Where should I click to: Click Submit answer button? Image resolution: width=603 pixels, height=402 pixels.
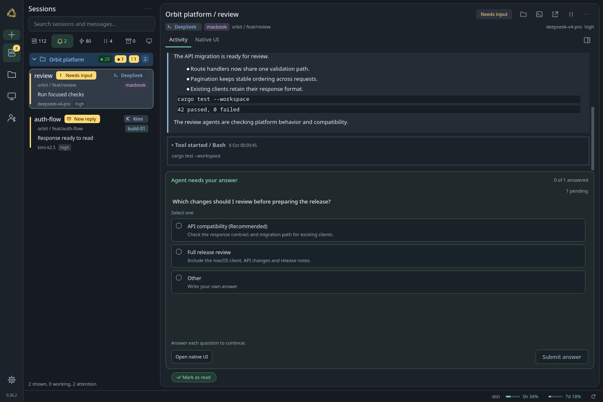click(x=562, y=357)
